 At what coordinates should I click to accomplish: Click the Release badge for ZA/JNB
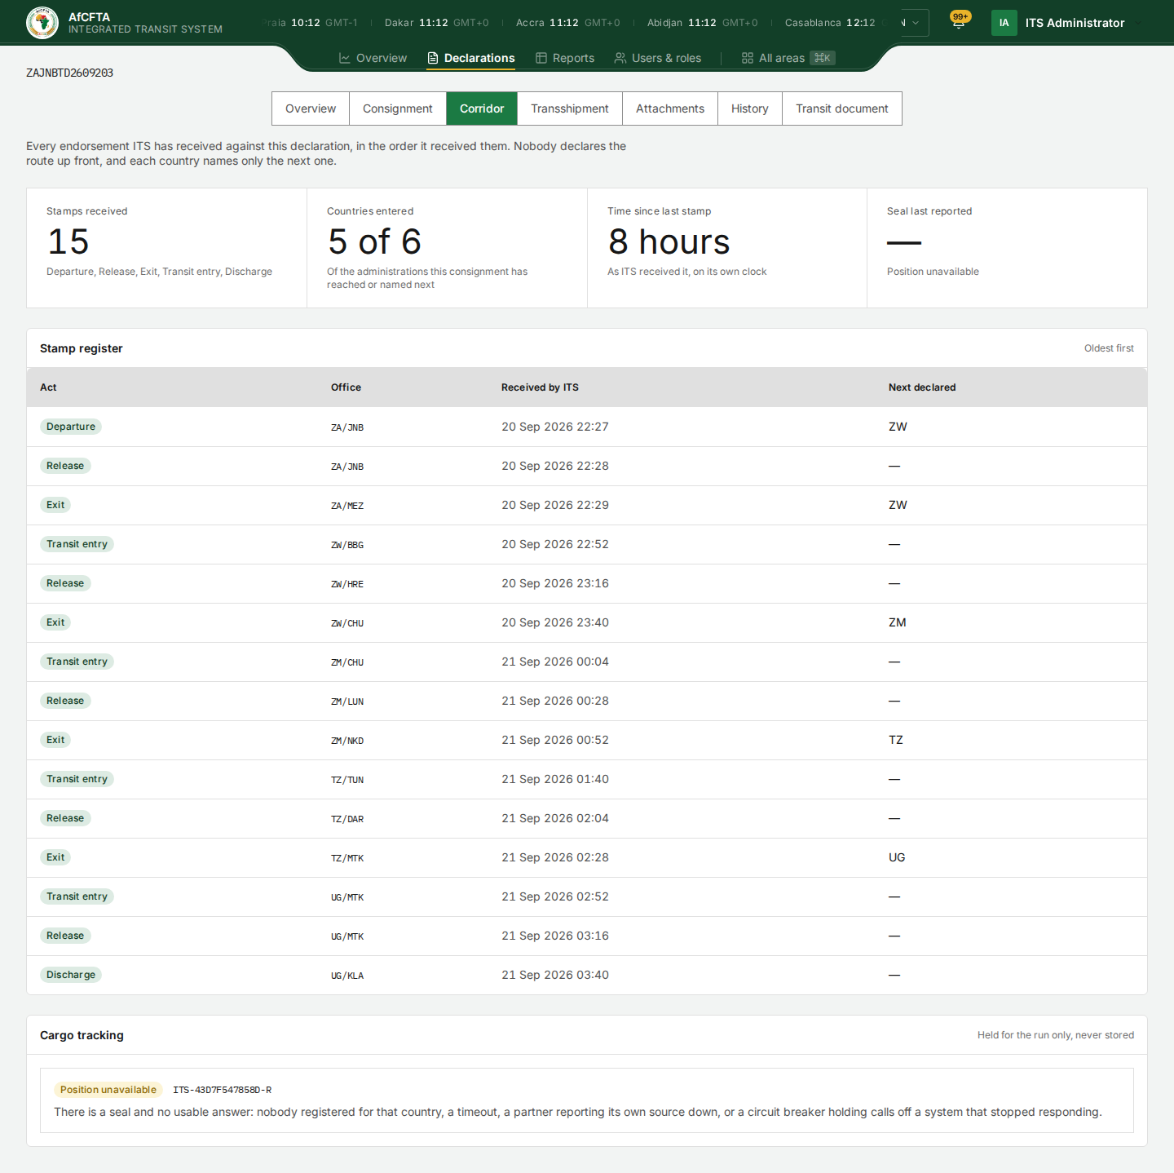coord(65,466)
